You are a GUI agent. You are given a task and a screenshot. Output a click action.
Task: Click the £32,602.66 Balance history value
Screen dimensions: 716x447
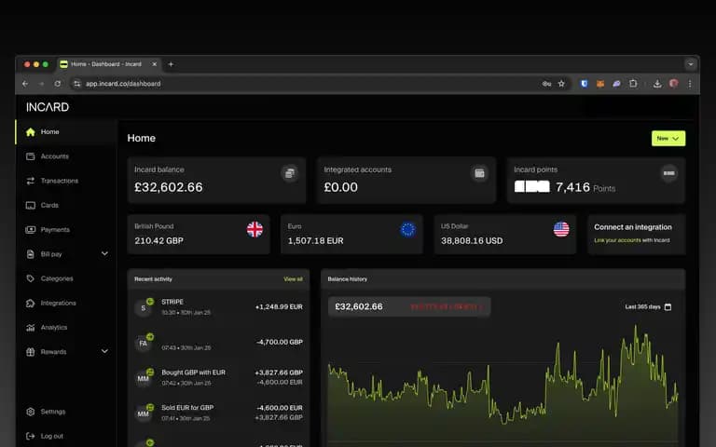coord(359,306)
